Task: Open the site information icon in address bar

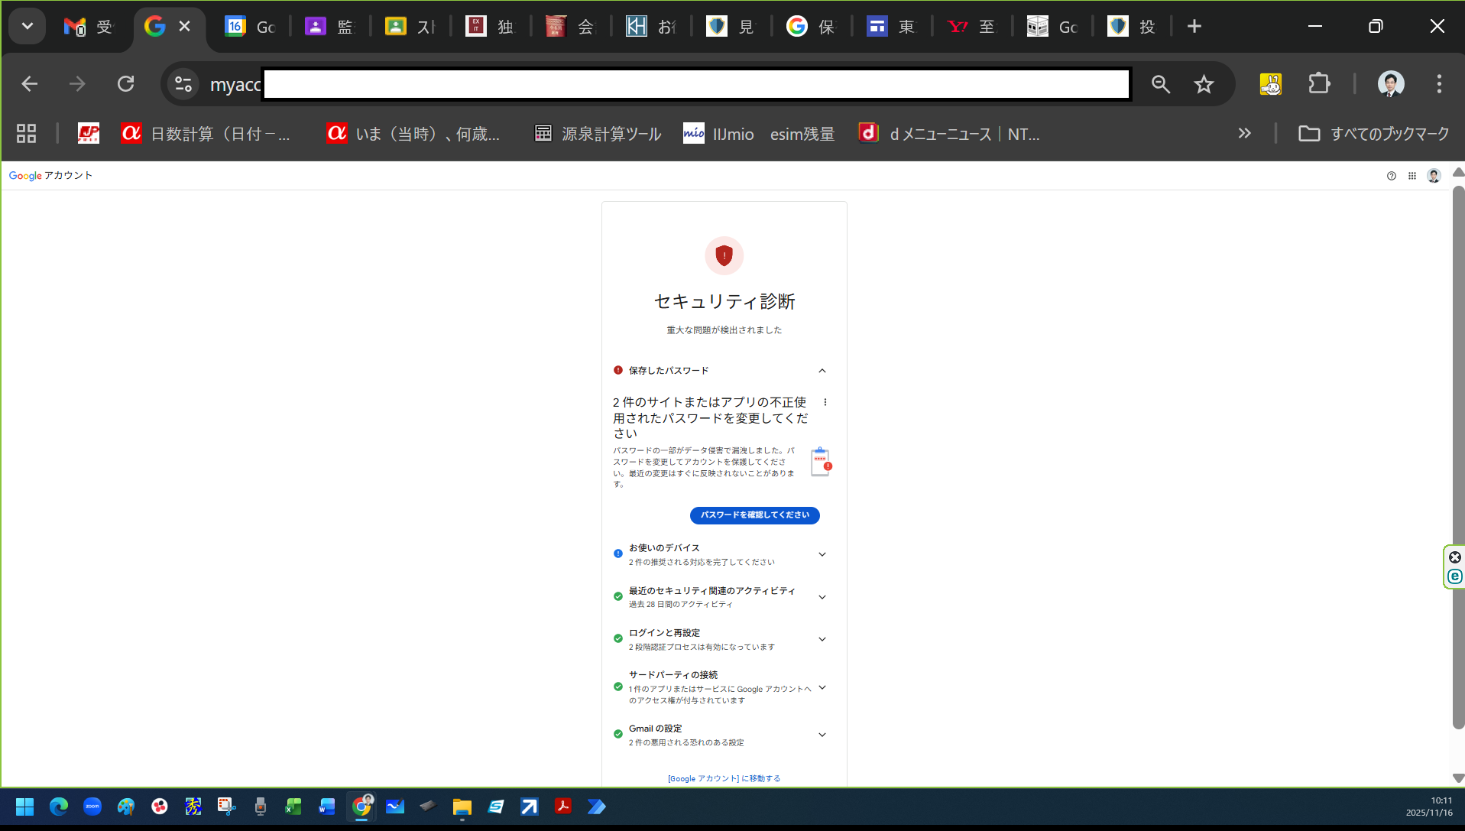Action: (183, 84)
